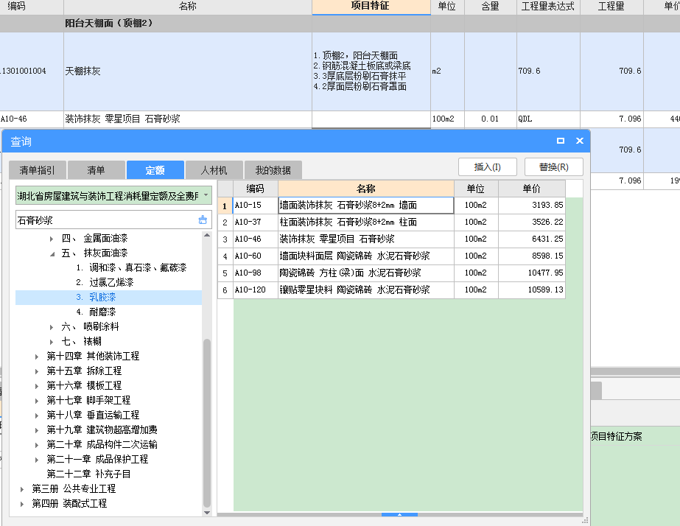Click the 插入(I) button

point(488,167)
